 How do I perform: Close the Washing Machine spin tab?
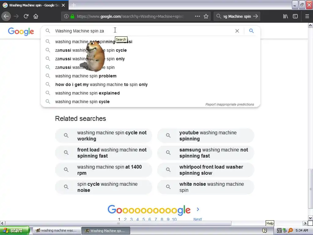63,5
